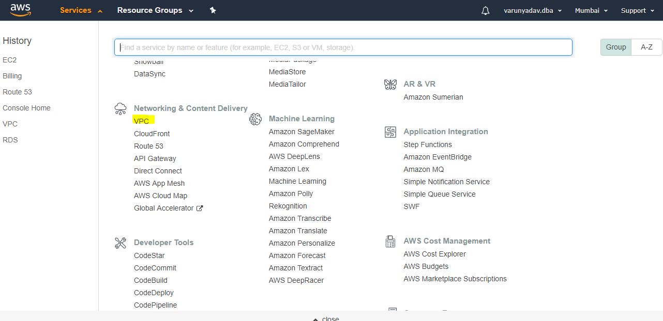Viewport: 663px width, 321px height.
Task: Open the Support menu
Action: 637,10
